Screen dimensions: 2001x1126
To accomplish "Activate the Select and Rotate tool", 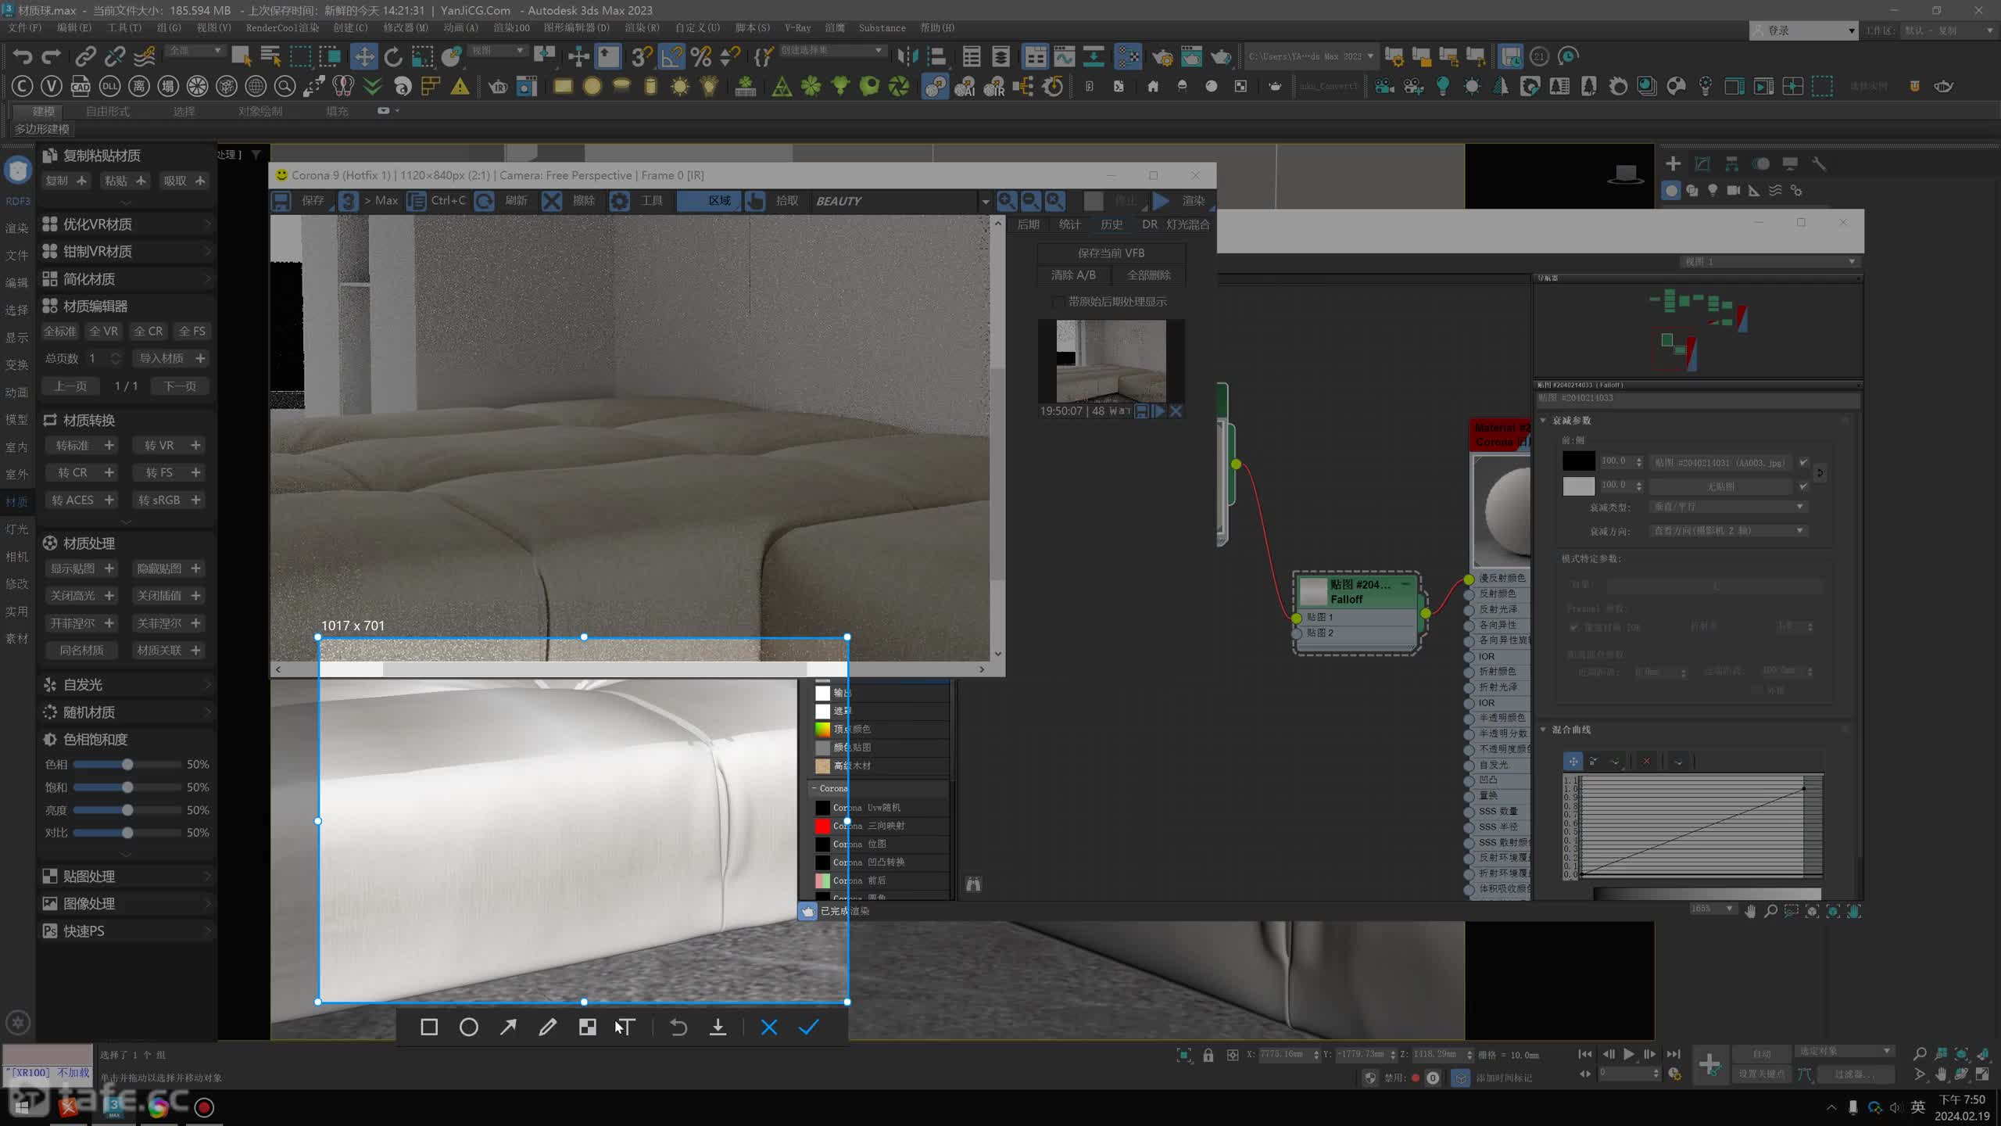I will tap(393, 56).
